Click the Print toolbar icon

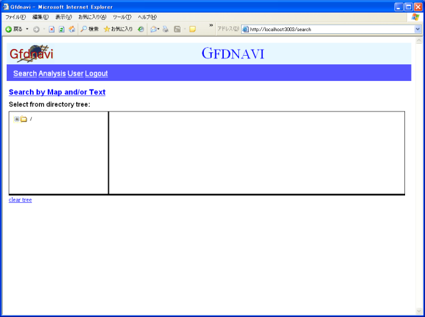pos(165,29)
